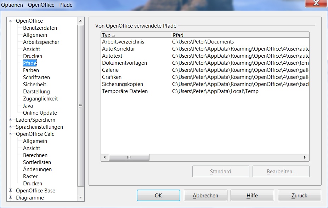Select the root OpenOffice category label
328x208 pixels.
(x=29, y=21)
